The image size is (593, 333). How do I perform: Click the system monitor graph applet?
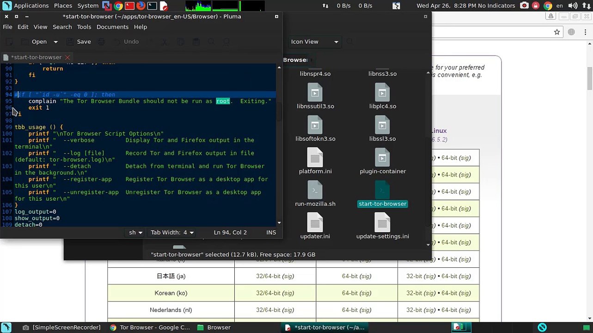click(225, 6)
